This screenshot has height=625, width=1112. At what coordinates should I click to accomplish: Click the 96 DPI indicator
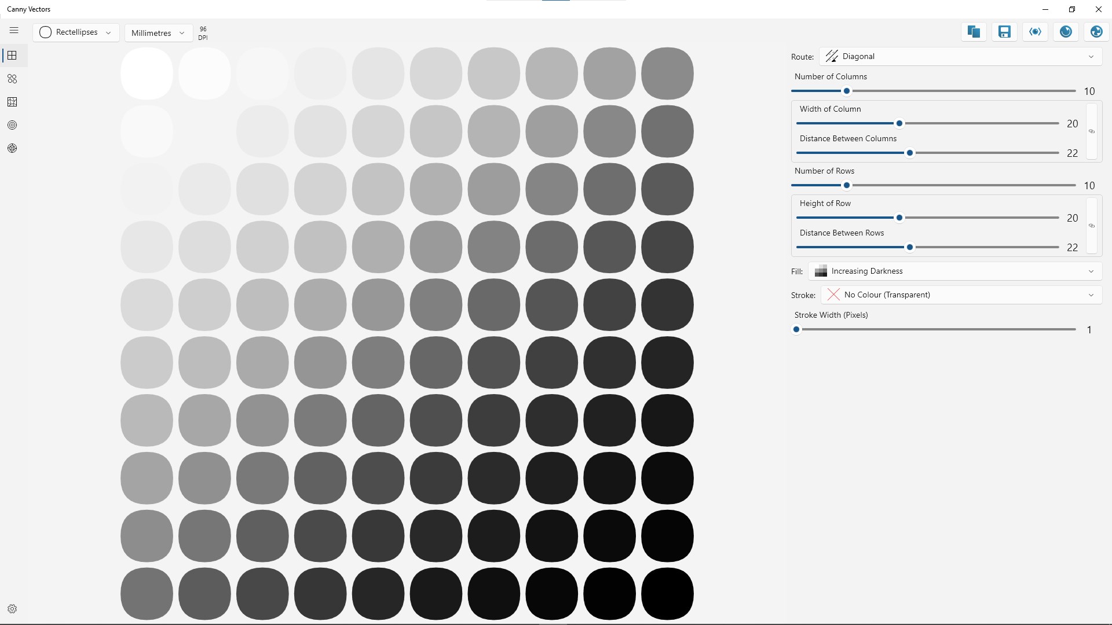tap(203, 33)
